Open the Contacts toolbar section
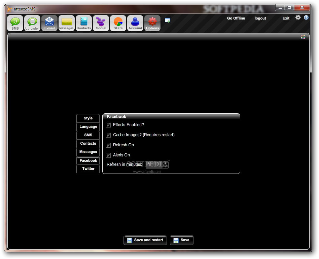 84,23
